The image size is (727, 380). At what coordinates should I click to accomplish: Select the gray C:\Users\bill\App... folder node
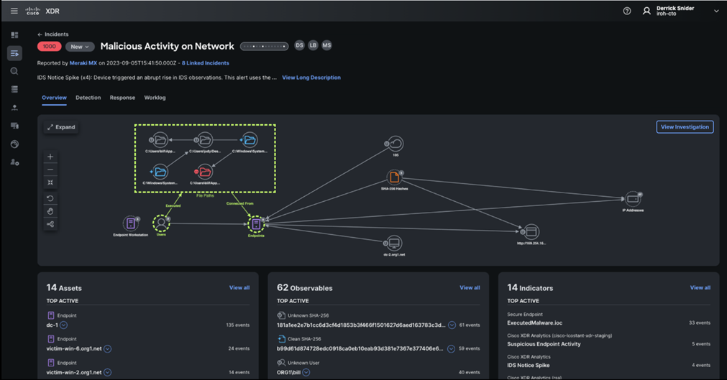pos(160,140)
